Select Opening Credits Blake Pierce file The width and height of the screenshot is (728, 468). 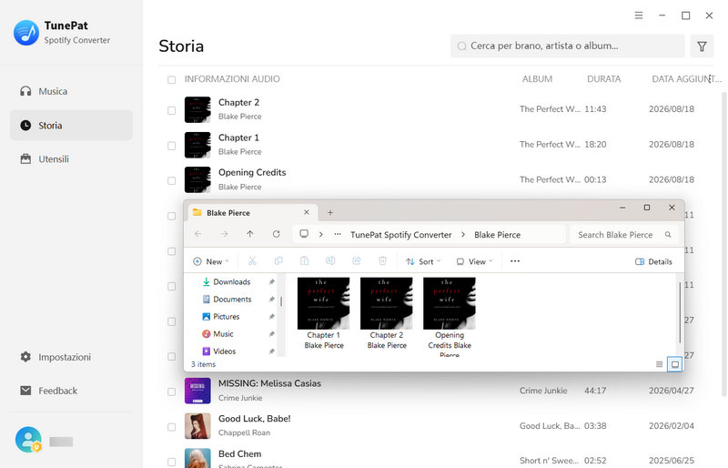[450, 317]
